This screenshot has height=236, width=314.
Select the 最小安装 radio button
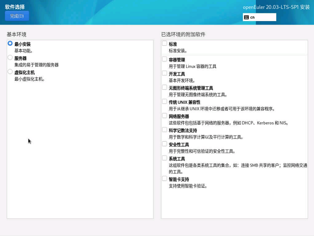pos(10,43)
